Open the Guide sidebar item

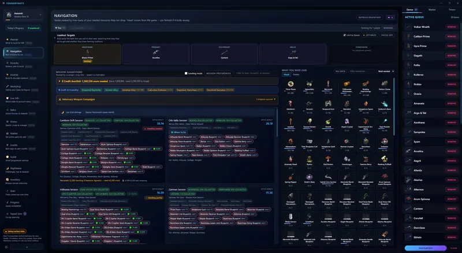point(23,158)
